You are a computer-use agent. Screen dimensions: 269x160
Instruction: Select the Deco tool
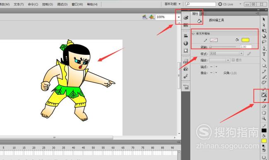pos(264,82)
